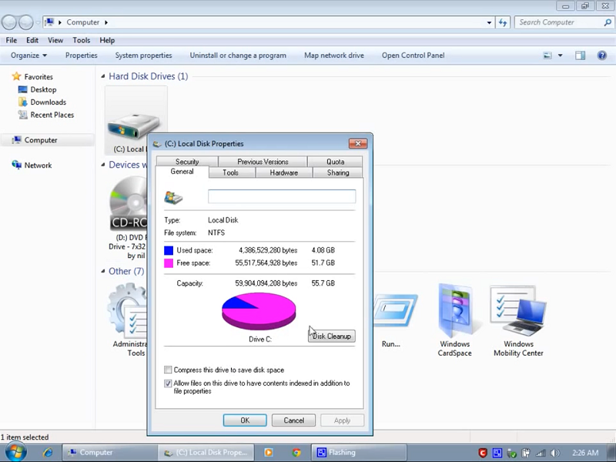Switch to the Quota tab
Image resolution: width=616 pixels, height=462 pixels.
[335, 162]
